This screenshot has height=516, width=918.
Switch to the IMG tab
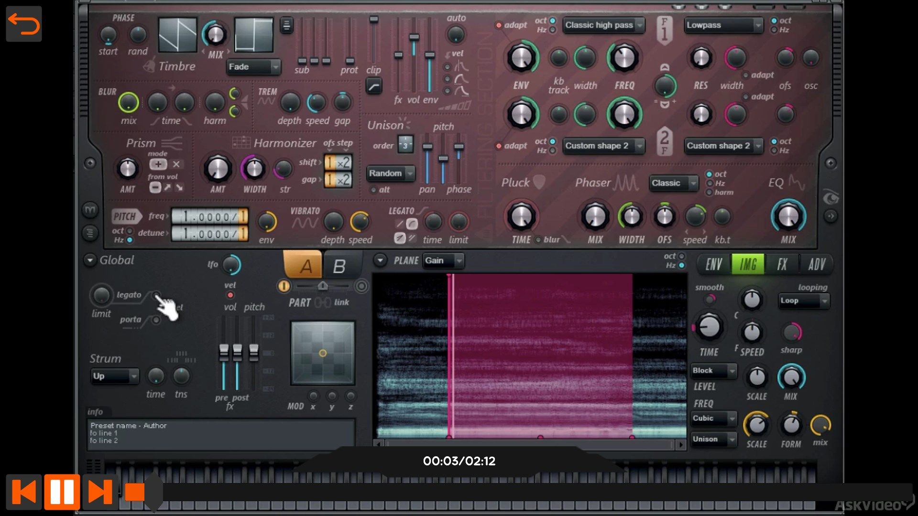tap(748, 264)
